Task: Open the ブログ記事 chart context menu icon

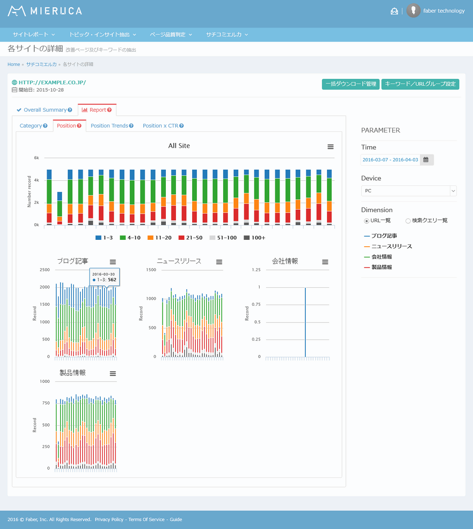Action: click(113, 262)
